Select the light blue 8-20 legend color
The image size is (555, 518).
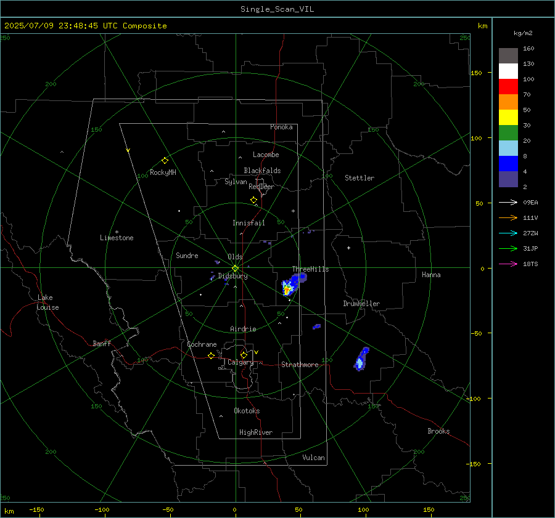tap(508, 148)
